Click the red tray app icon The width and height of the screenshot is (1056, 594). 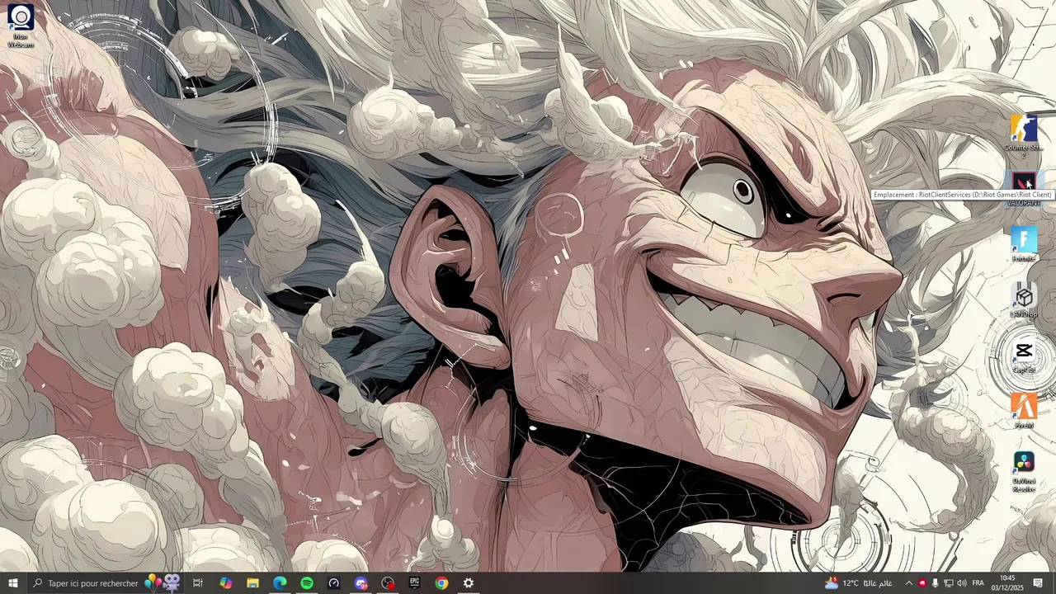click(x=922, y=583)
